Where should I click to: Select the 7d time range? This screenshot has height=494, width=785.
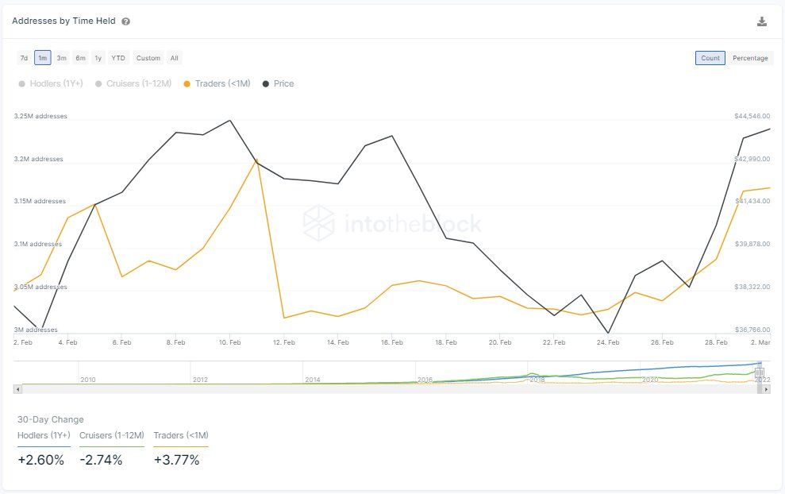[x=24, y=58]
